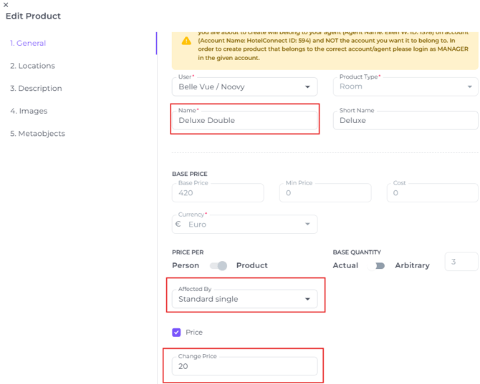Open the Images section
Image resolution: width=480 pixels, height=384 pixels.
[x=29, y=111]
